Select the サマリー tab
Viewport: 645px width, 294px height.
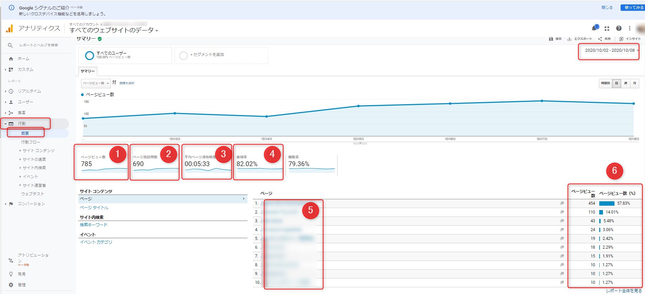coord(87,71)
